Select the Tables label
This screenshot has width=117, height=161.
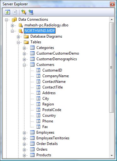pyautogui.click(x=36, y=42)
